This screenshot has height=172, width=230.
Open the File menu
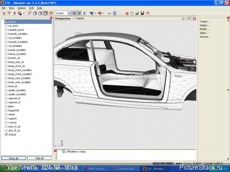(4, 8)
